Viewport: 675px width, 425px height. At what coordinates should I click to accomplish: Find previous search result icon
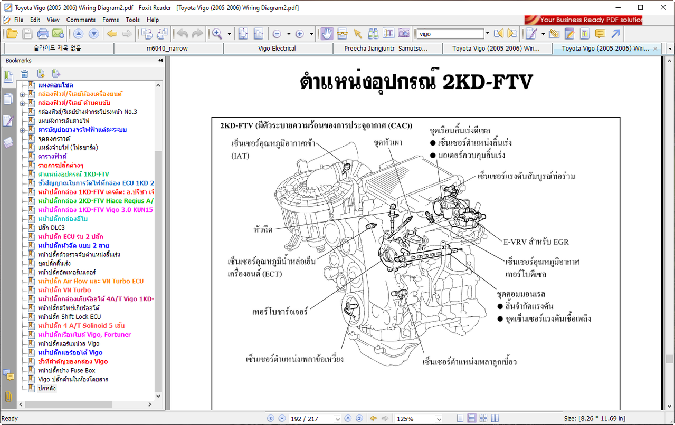pos(499,34)
